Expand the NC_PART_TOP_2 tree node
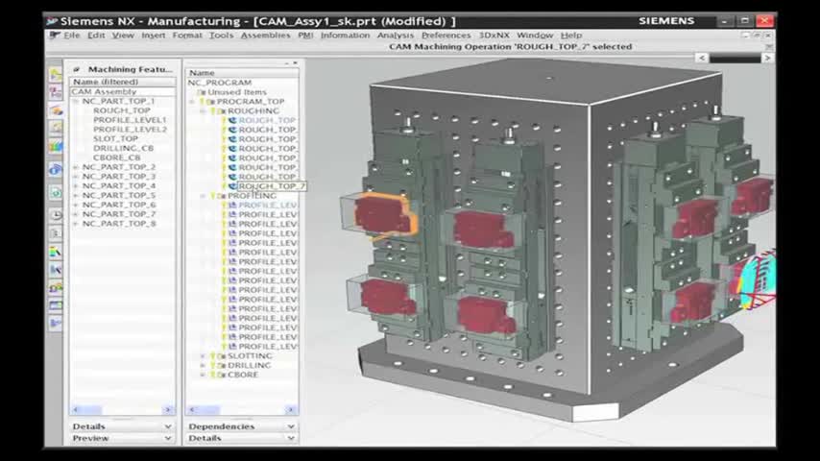This screenshot has height=461, width=820. pos(76,167)
